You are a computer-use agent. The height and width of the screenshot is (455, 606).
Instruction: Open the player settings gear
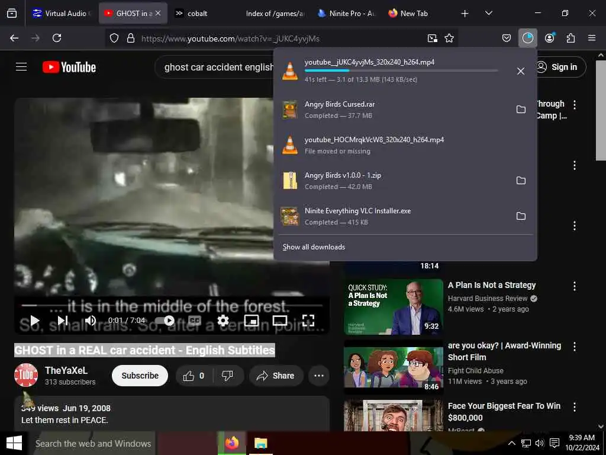[223, 321]
